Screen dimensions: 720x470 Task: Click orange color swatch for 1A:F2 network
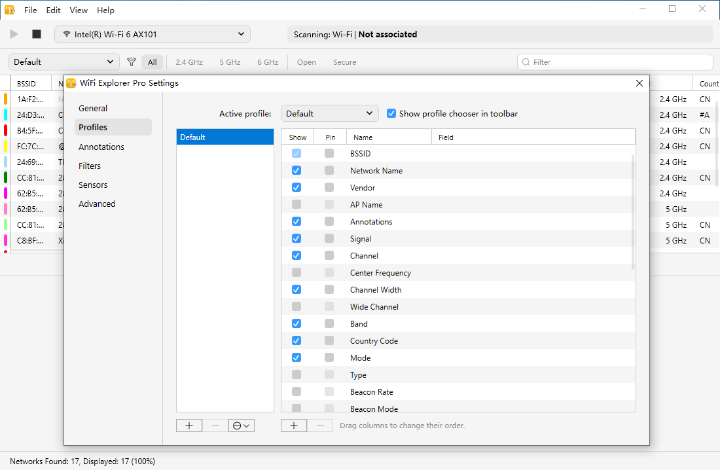click(x=5, y=99)
